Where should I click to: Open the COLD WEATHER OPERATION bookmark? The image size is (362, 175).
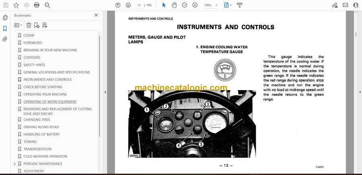click(x=45, y=156)
